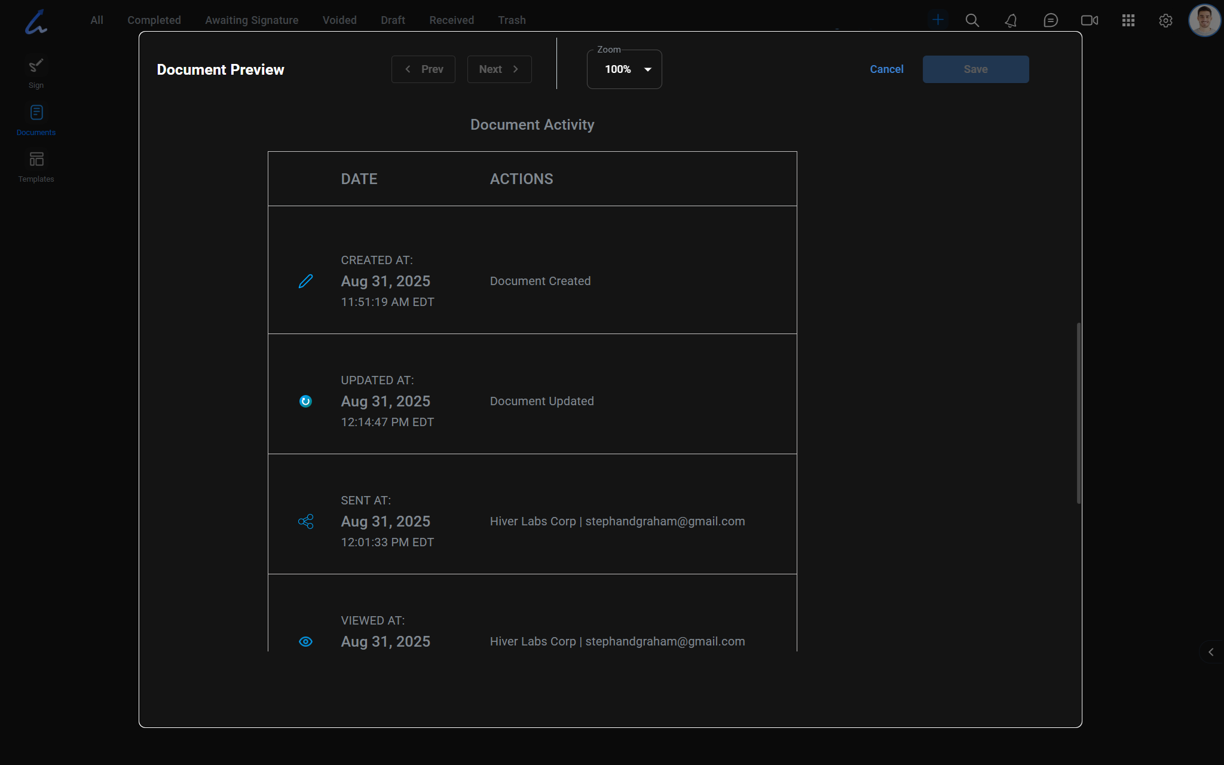
Task: Open the settings gear
Action: [x=1165, y=20]
